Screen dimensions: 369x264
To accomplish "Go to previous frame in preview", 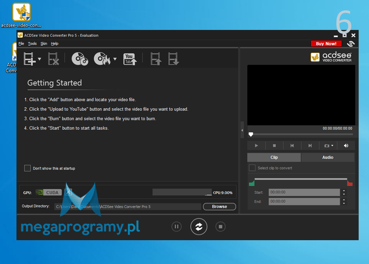I will tap(292, 146).
